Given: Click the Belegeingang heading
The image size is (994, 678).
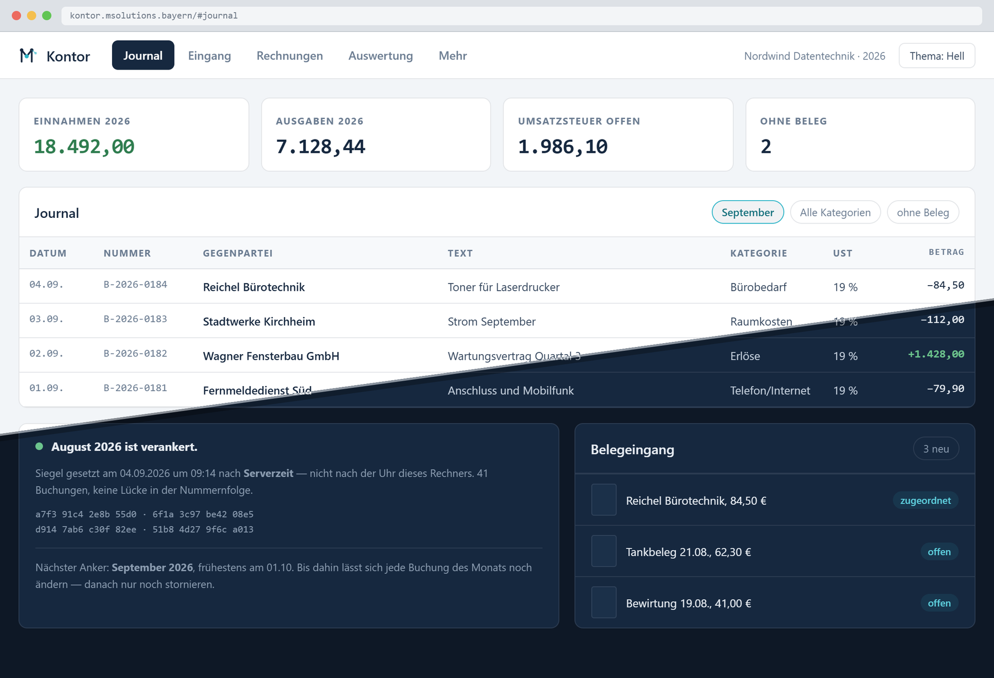Looking at the screenshot, I should point(632,450).
